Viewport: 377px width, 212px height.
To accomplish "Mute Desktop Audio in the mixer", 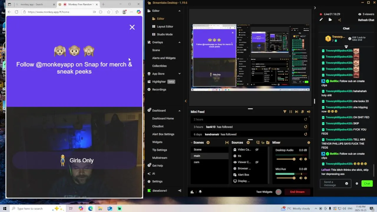I will point(301,159).
